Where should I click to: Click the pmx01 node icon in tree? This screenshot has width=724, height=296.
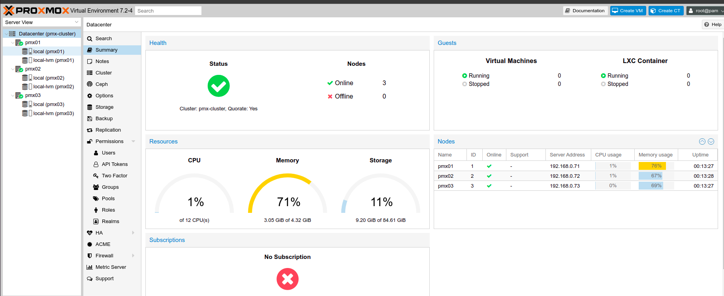(x=19, y=43)
